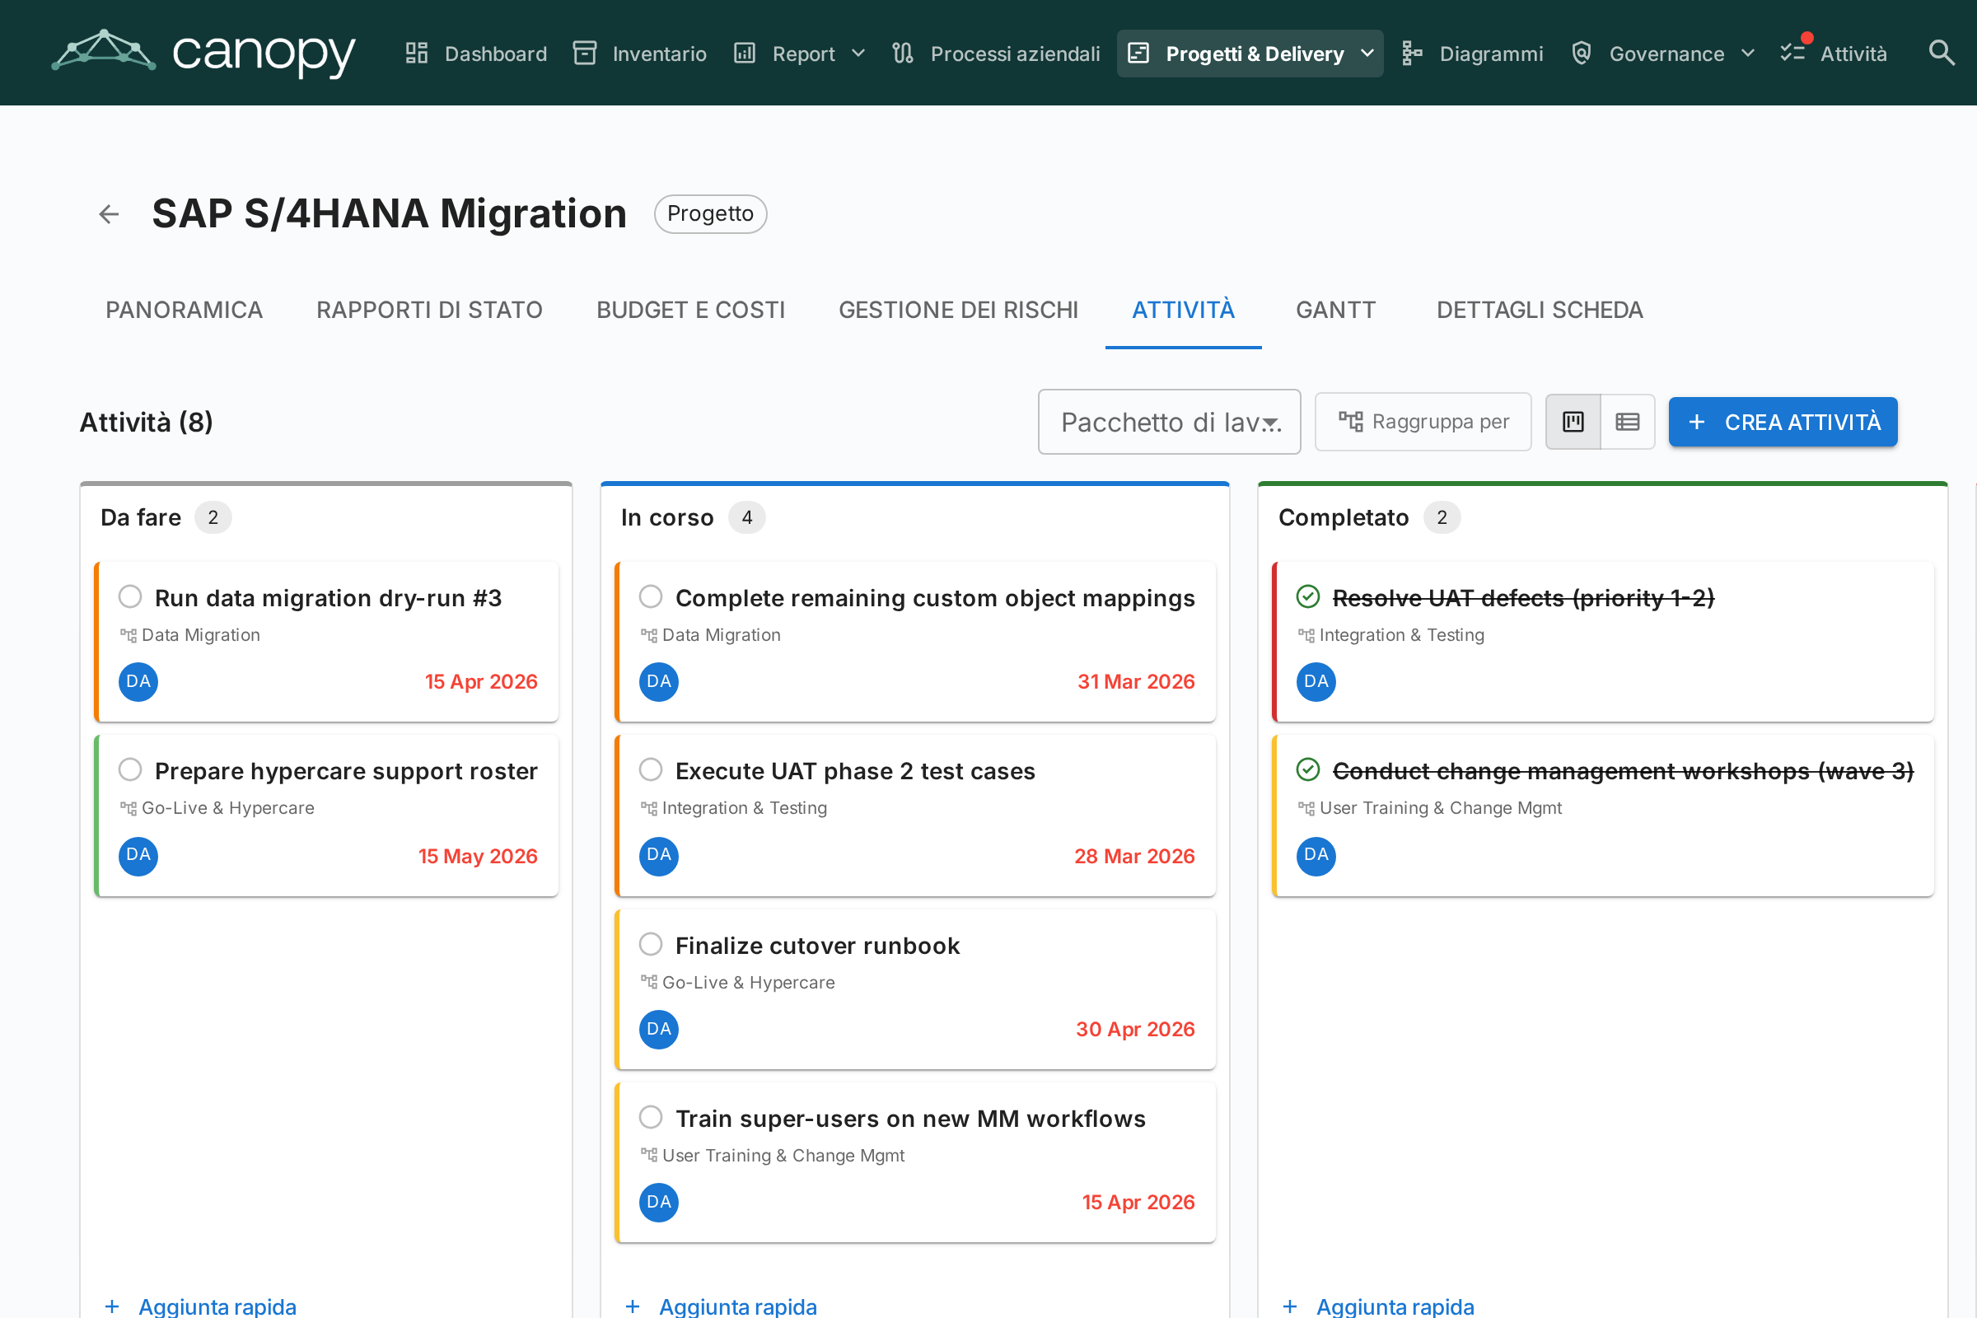The image size is (1977, 1318).
Task: Click the Progetto type badge
Action: [x=710, y=214]
